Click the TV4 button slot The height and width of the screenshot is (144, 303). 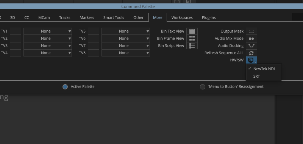tap(16, 53)
